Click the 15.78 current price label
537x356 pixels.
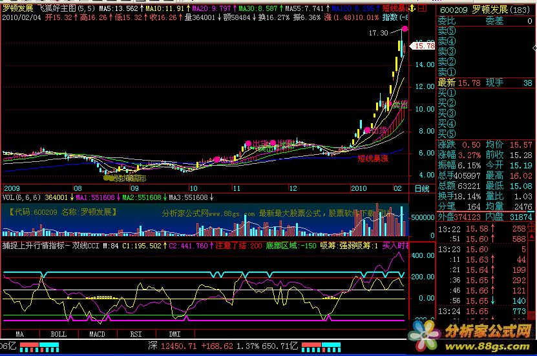[x=423, y=46]
